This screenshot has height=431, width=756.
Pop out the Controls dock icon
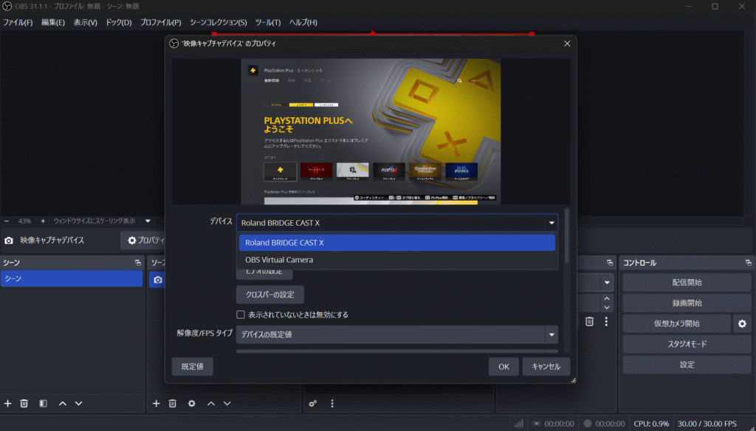[748, 263]
